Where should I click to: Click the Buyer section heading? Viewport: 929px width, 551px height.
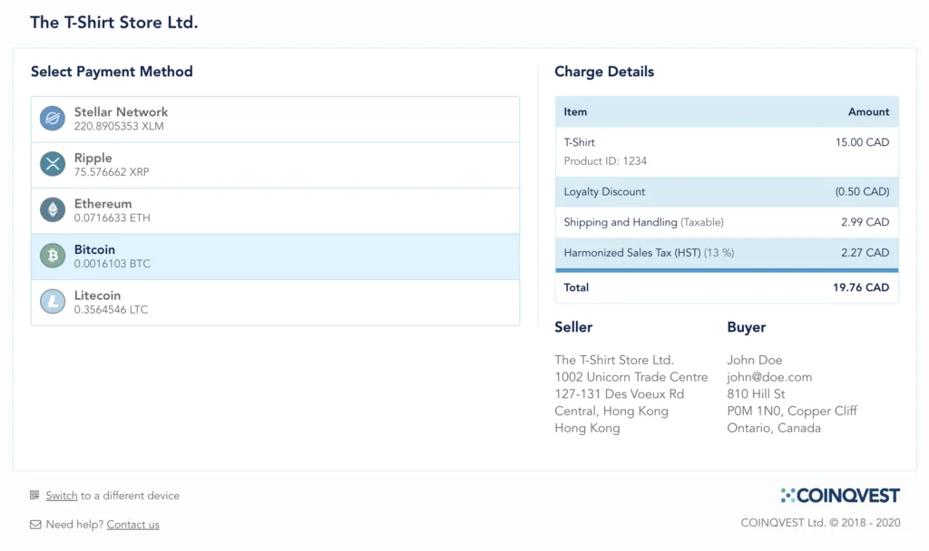coord(747,327)
